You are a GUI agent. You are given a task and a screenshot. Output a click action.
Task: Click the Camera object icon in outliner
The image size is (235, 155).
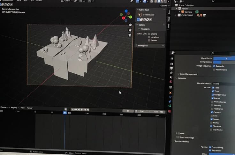tap(183, 12)
